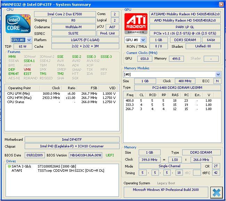
Task: Click the SSPEC SLGTE field
Action: [73, 33]
